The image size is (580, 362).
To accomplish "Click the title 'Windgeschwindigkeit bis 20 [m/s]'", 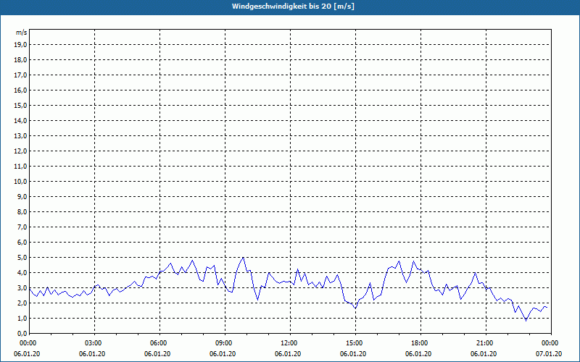I will (x=293, y=7).
